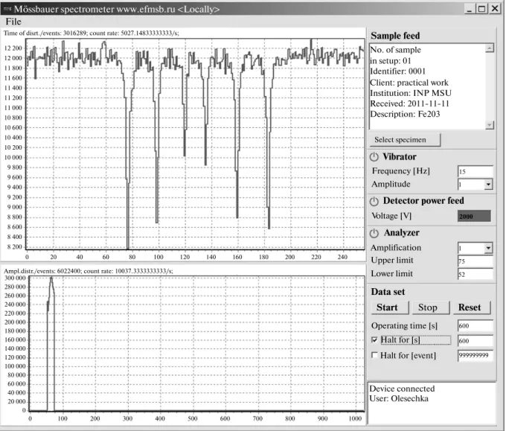Click the amplitude distribution peak near channel 60

[51, 279]
